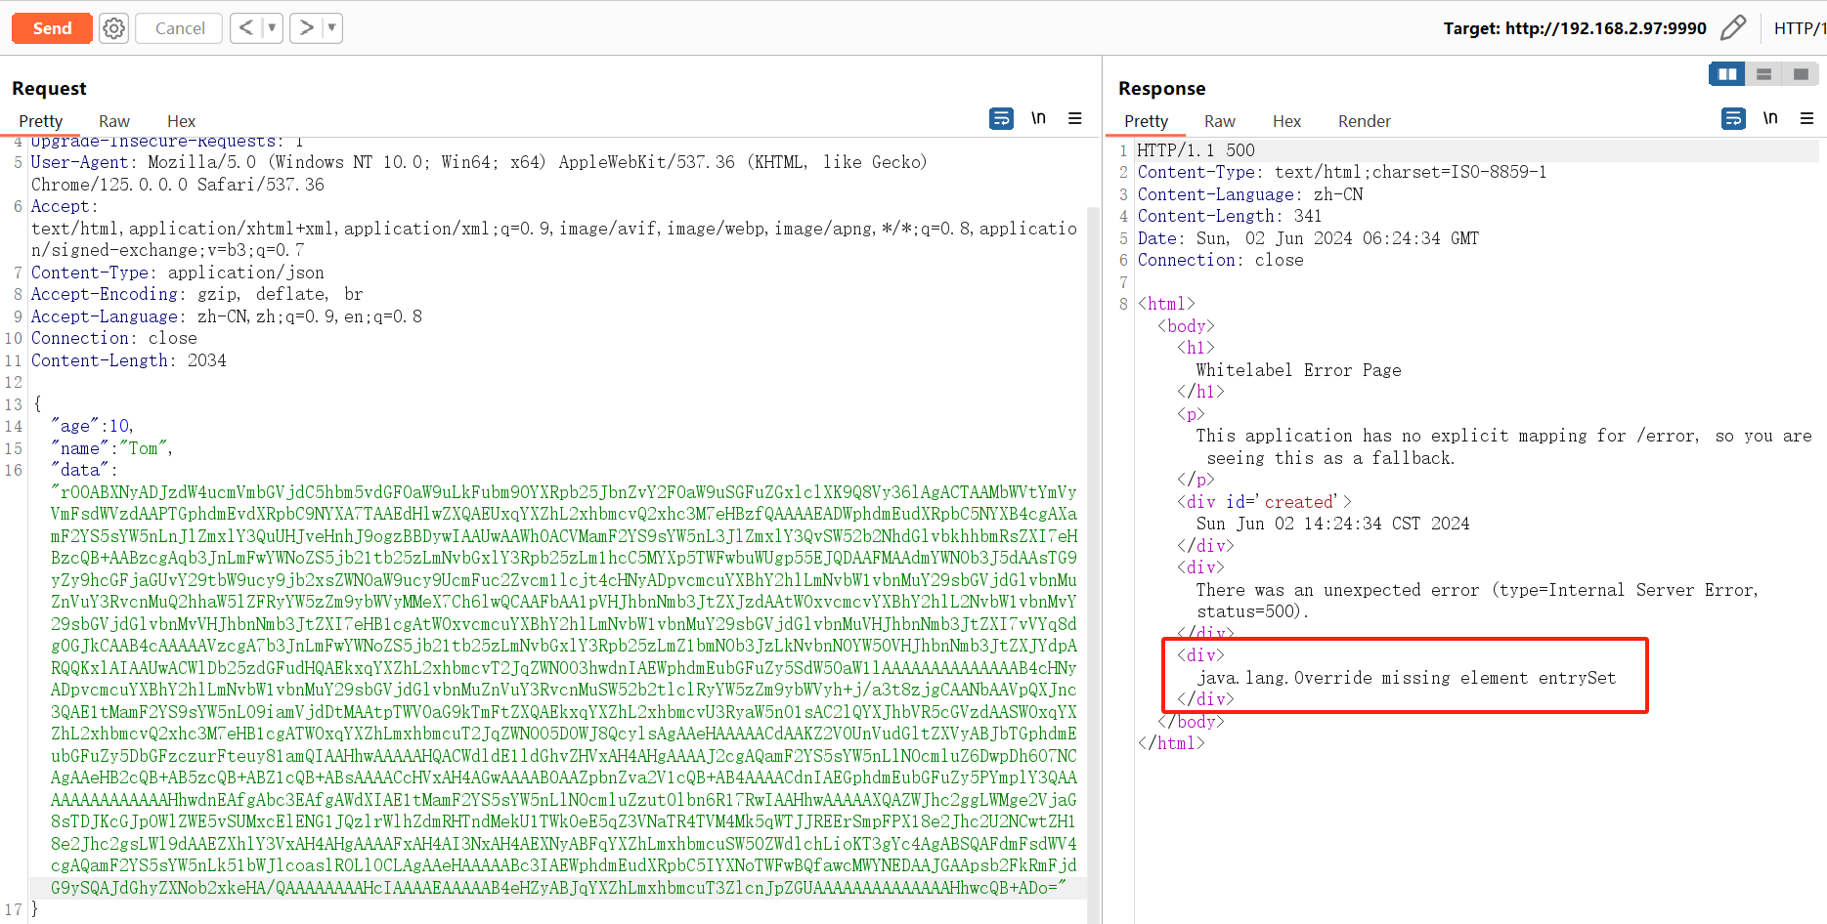Select Hex tab in Request panel

pyautogui.click(x=181, y=121)
